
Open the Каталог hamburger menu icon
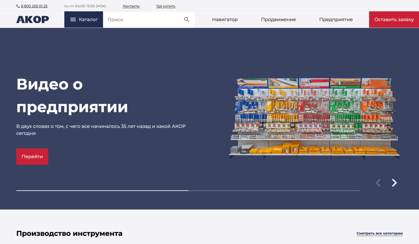[73, 19]
